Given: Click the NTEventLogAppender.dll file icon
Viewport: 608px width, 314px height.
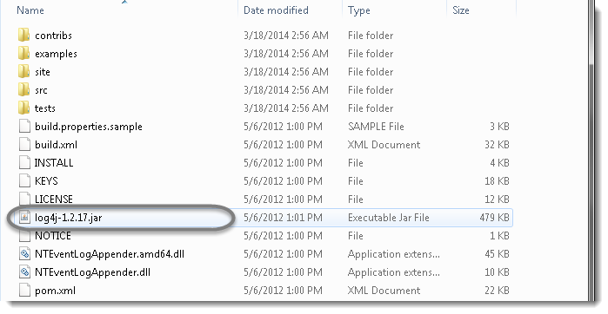Looking at the screenshot, I should (24, 272).
